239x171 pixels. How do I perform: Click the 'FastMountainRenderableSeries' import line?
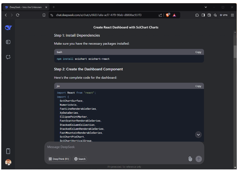click(82, 133)
